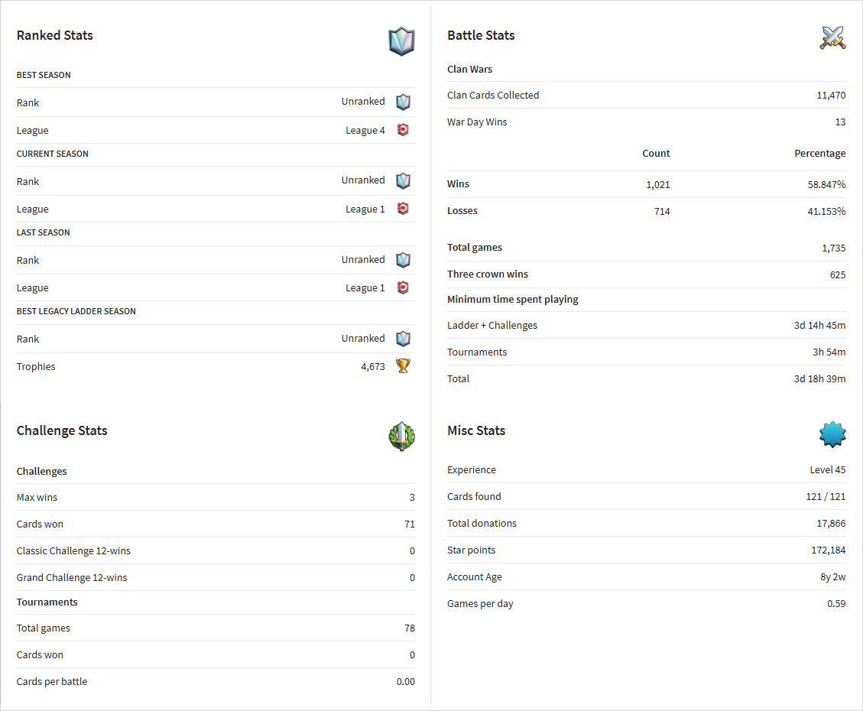Click the Clan Cards Collected value 11,470

tap(831, 96)
